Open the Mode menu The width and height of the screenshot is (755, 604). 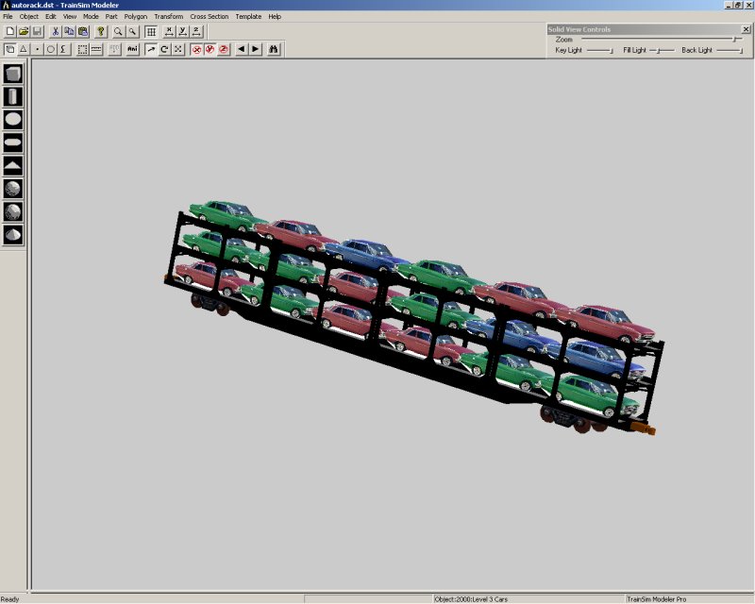[x=91, y=16]
